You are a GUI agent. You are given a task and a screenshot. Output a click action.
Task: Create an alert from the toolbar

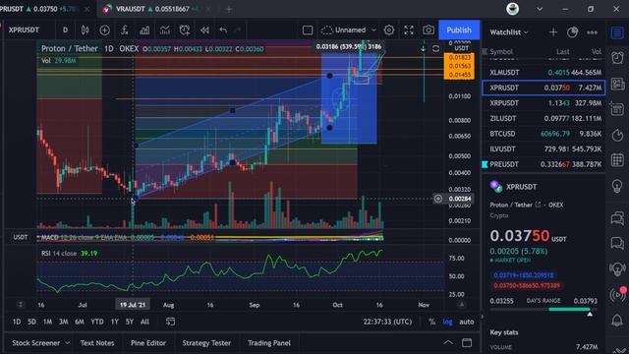pos(185,30)
